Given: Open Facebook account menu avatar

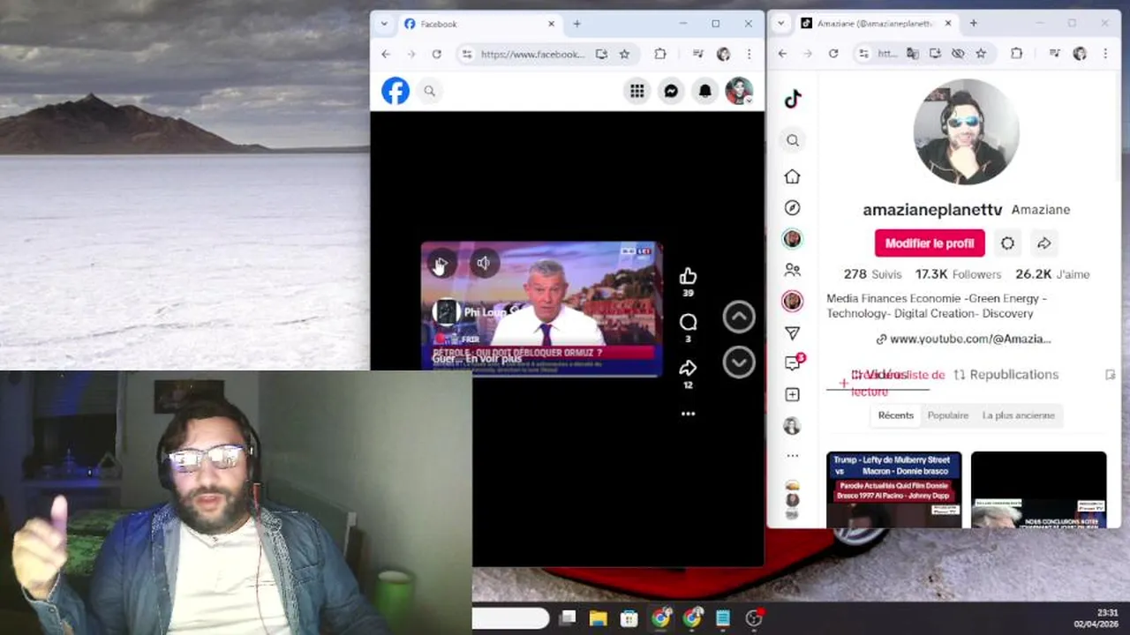Looking at the screenshot, I should (739, 91).
